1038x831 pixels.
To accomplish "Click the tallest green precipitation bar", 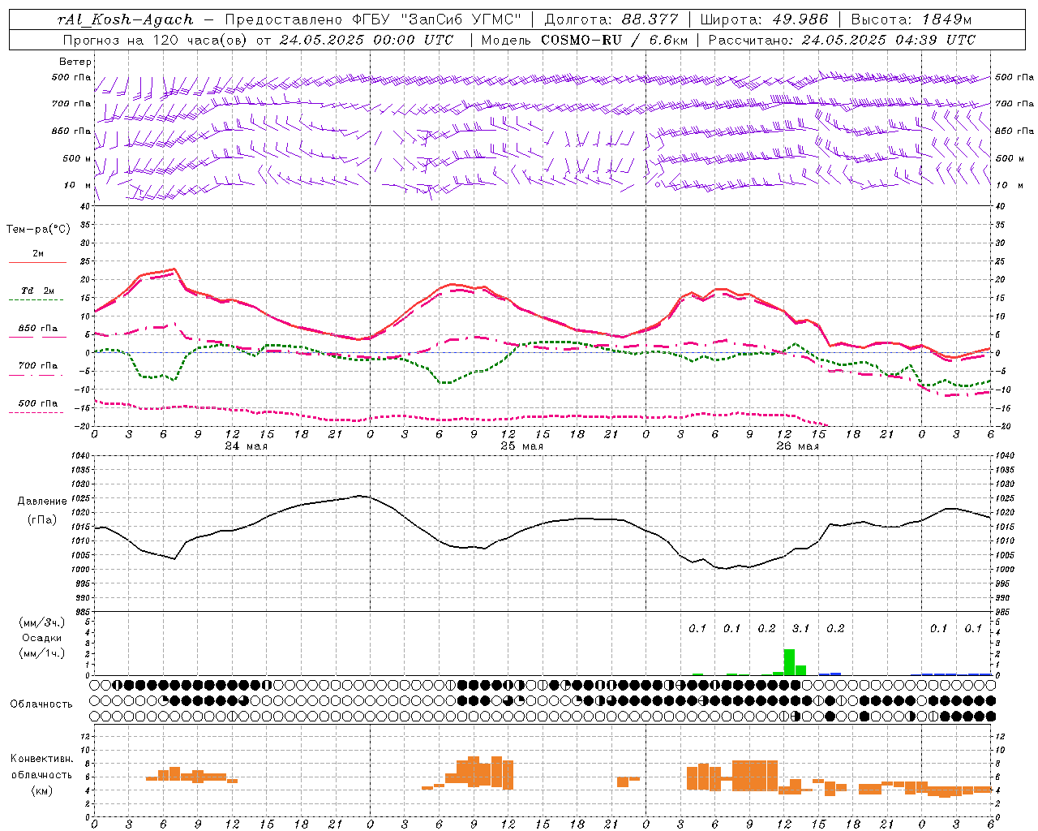I will (x=789, y=662).
